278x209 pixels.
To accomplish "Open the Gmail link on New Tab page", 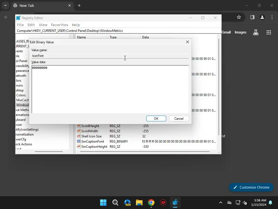I will click(x=226, y=32).
